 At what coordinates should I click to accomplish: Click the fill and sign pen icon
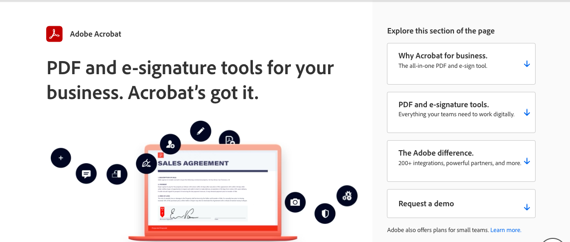pos(146,163)
